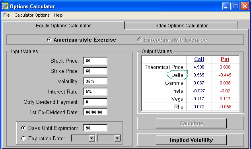Screen dimensions: 251x149
Task: Maximize the Options Calculator window
Action: point(235,6)
